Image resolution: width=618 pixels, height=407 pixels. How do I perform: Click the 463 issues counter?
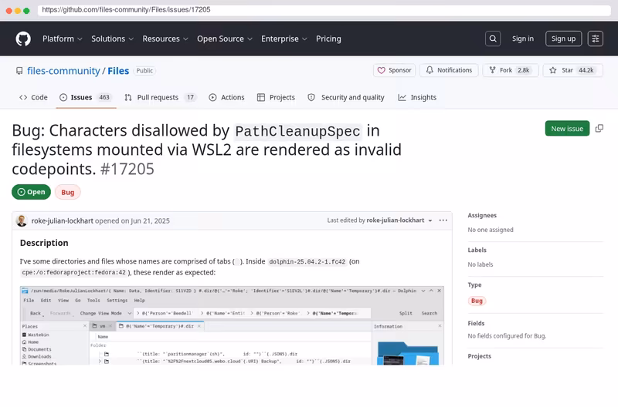[104, 98]
